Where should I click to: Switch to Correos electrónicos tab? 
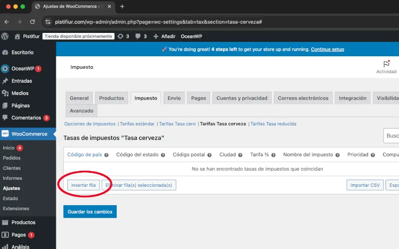point(303,98)
